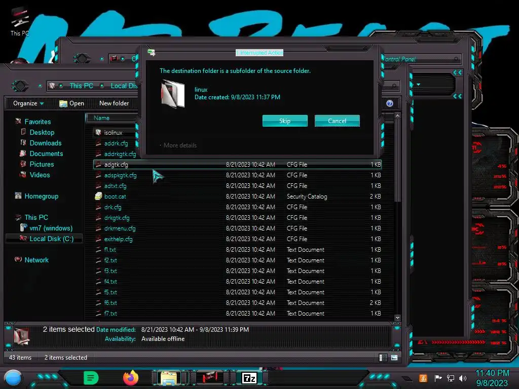Create a New folder from toolbar
The image size is (519, 389).
click(x=114, y=103)
